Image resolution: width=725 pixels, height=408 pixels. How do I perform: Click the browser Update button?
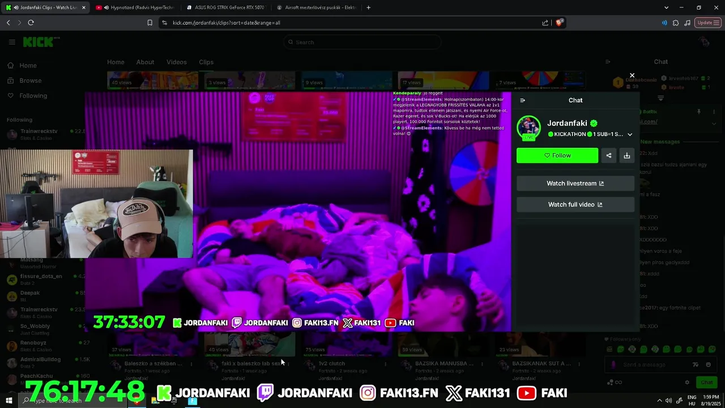click(708, 23)
